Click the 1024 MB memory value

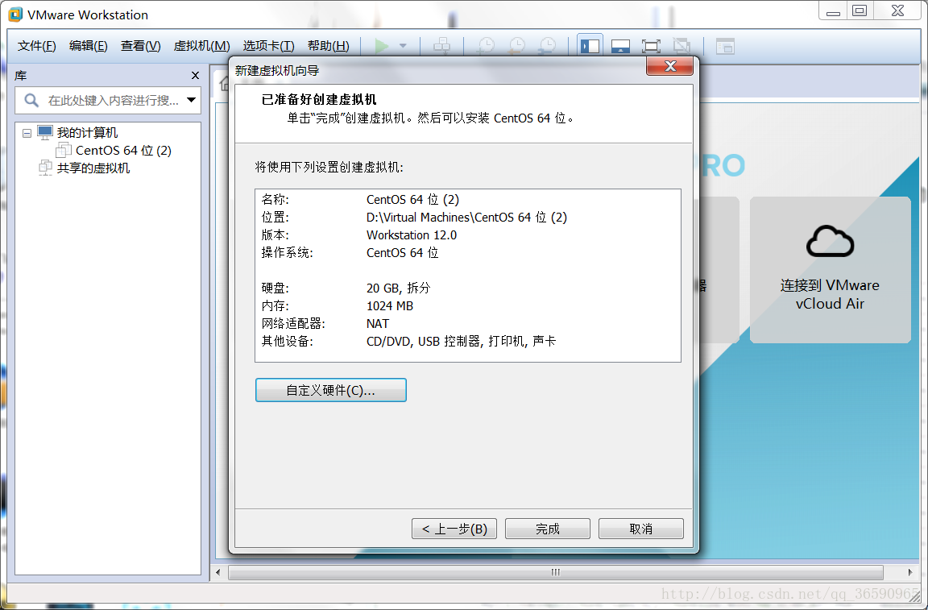tap(389, 306)
